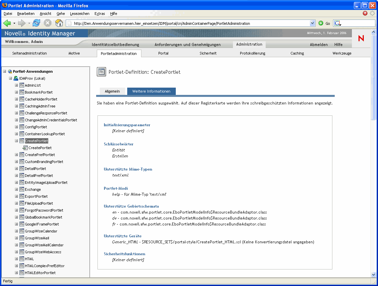Open the Caching section
Viewport: 378px width, 286px height.
point(297,53)
